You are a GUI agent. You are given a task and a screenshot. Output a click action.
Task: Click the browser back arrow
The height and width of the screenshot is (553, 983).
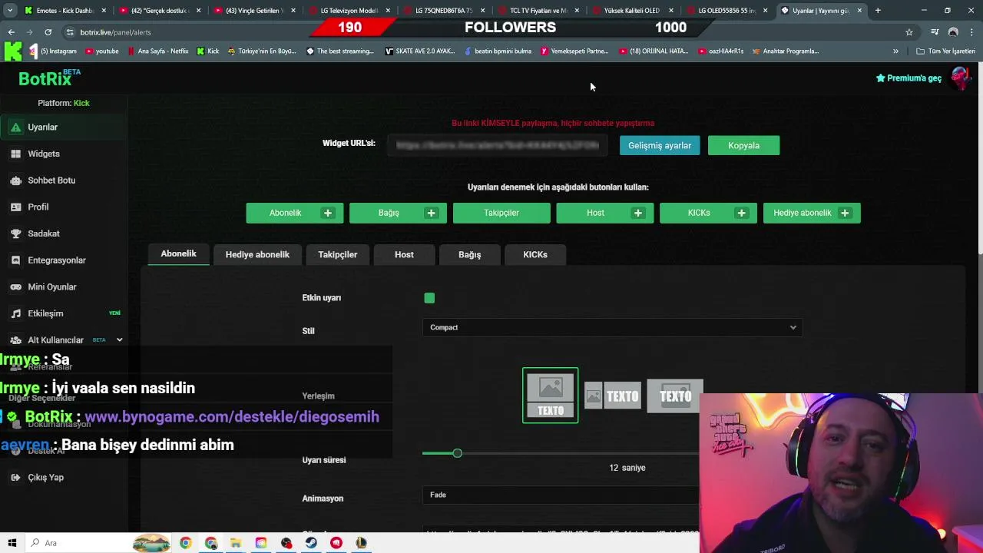(11, 32)
